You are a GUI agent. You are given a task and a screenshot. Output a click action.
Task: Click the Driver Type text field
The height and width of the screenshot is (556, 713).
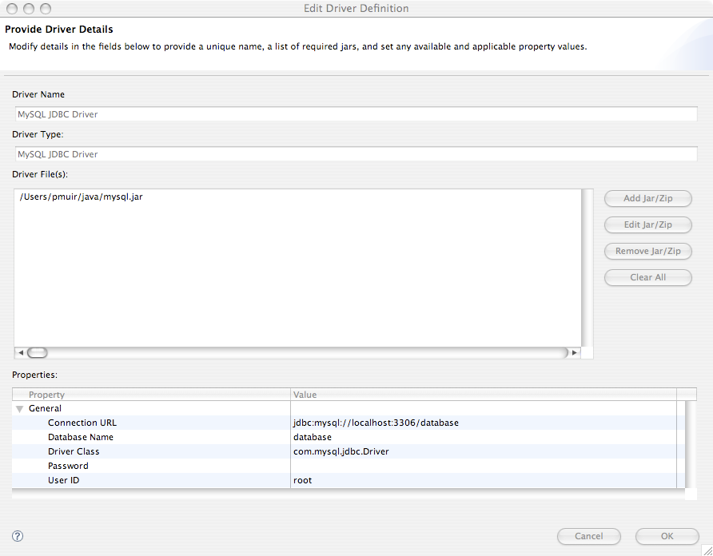pyautogui.click(x=355, y=154)
